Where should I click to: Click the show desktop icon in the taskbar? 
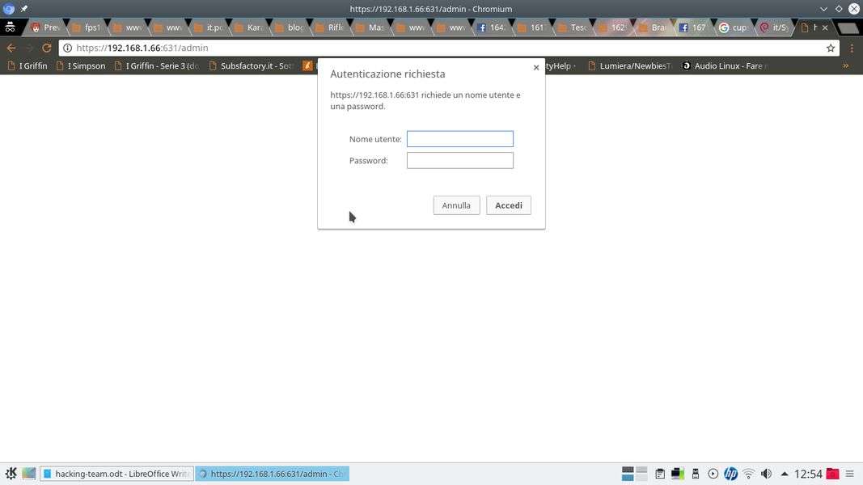(28, 474)
